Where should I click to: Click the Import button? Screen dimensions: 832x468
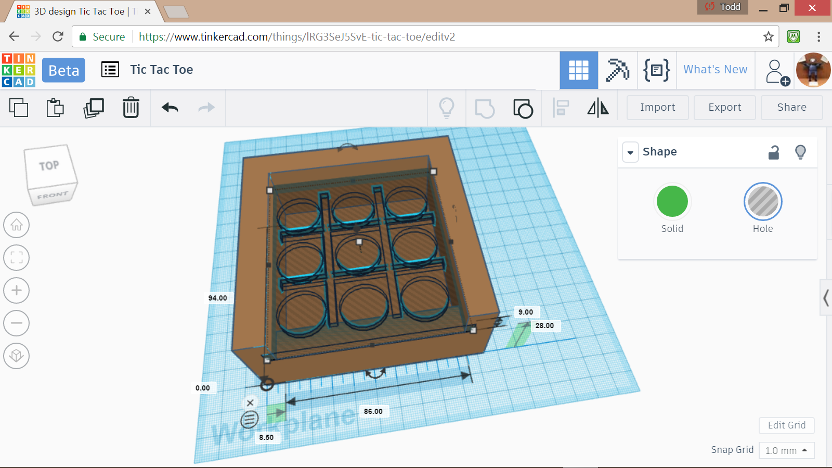(x=657, y=107)
